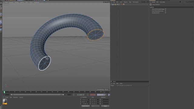Open the Object Manager Objects menu

[125, 2]
